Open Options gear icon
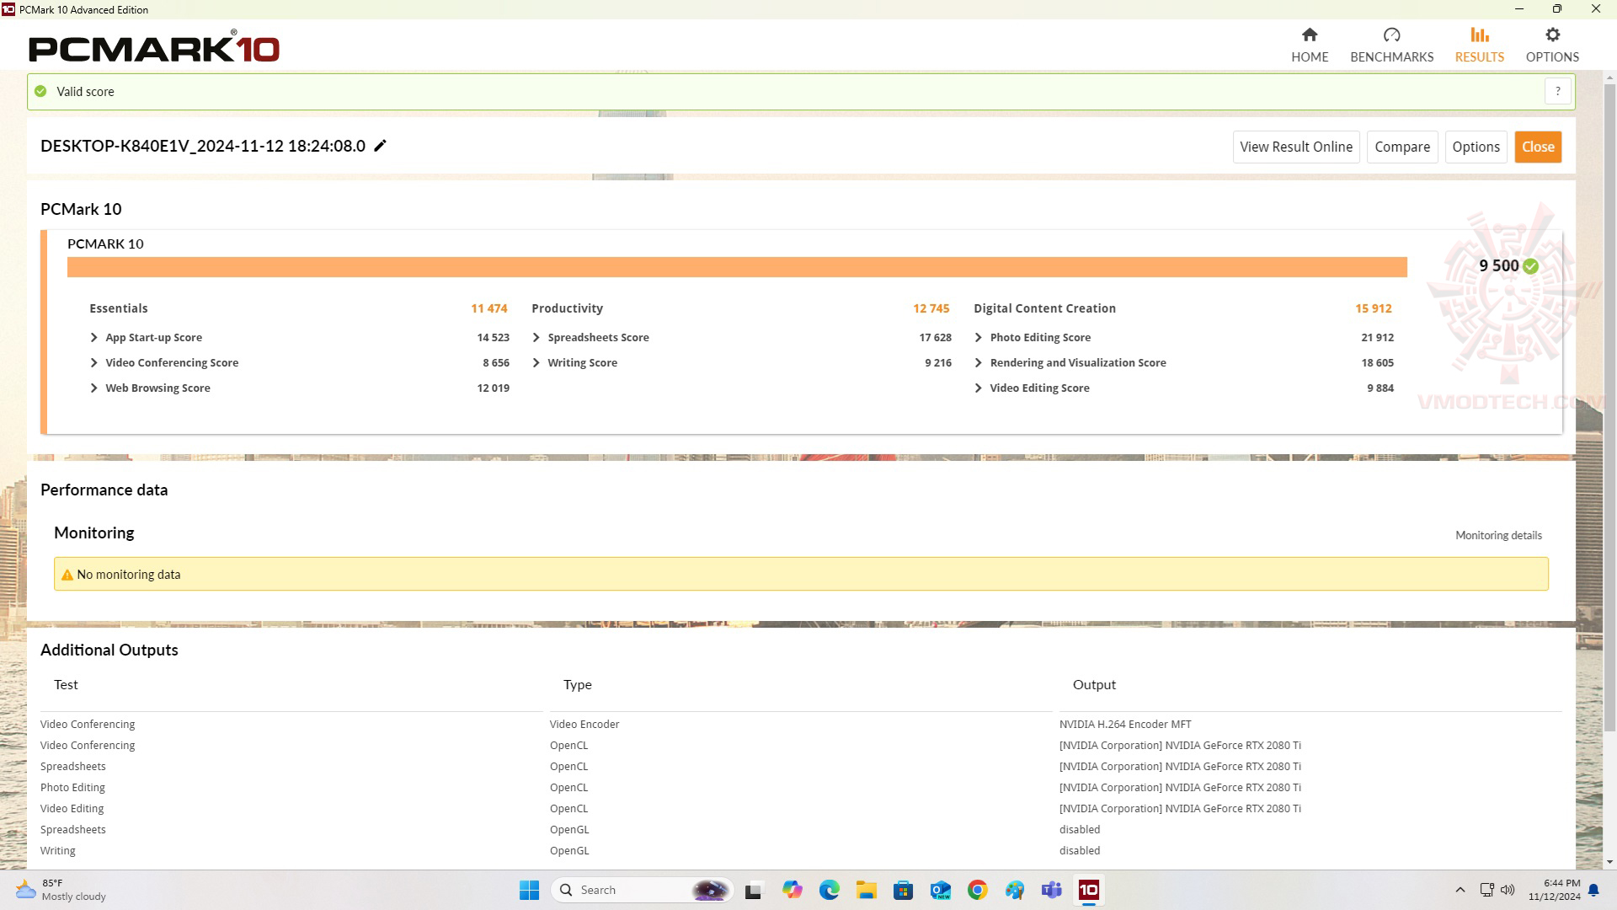This screenshot has height=910, width=1617. [1552, 35]
